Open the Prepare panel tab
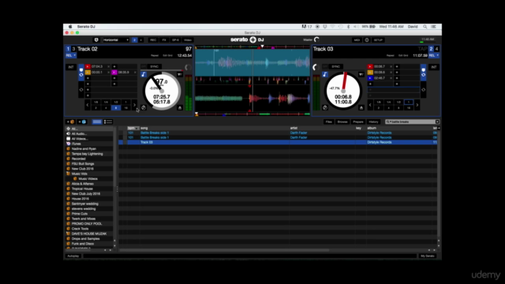This screenshot has height=284, width=505. (357, 121)
